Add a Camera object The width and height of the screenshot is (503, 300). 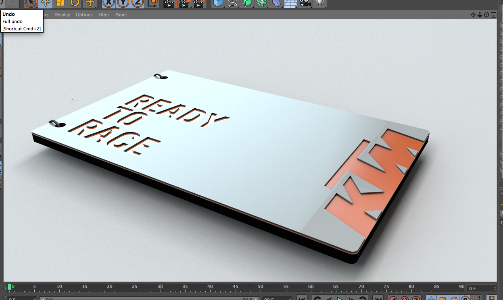[305, 3]
